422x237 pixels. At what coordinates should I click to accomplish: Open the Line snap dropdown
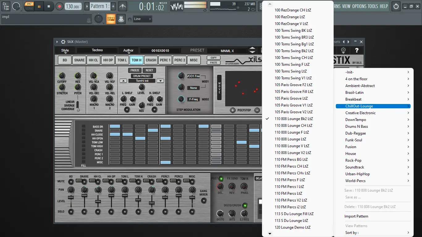(x=143, y=19)
